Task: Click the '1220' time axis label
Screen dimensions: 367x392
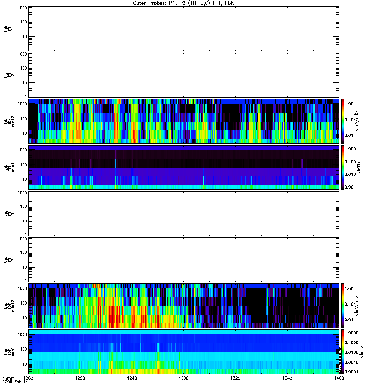Action: click(80, 378)
